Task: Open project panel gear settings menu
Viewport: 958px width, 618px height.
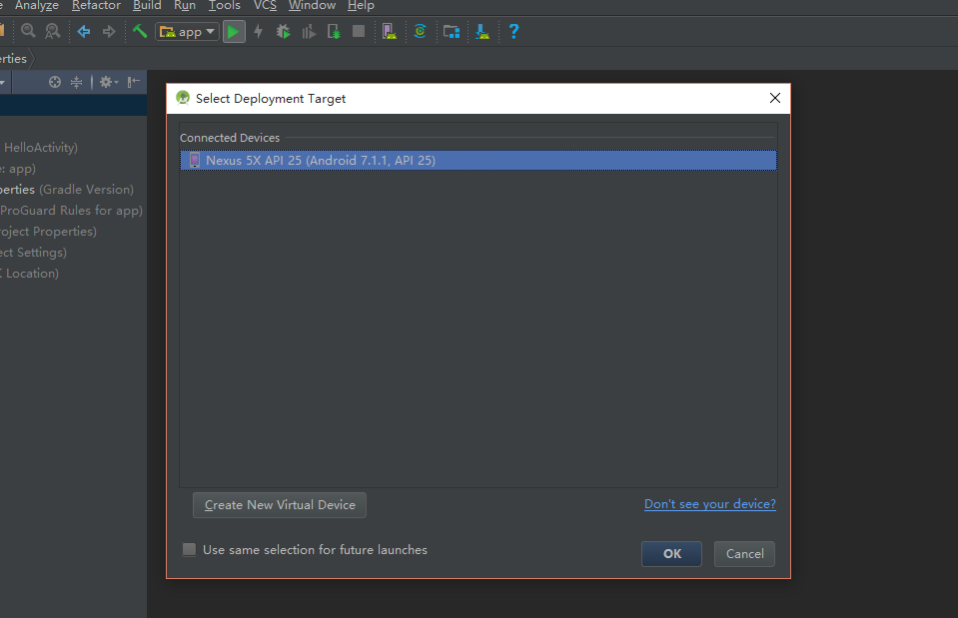Action: [x=109, y=82]
